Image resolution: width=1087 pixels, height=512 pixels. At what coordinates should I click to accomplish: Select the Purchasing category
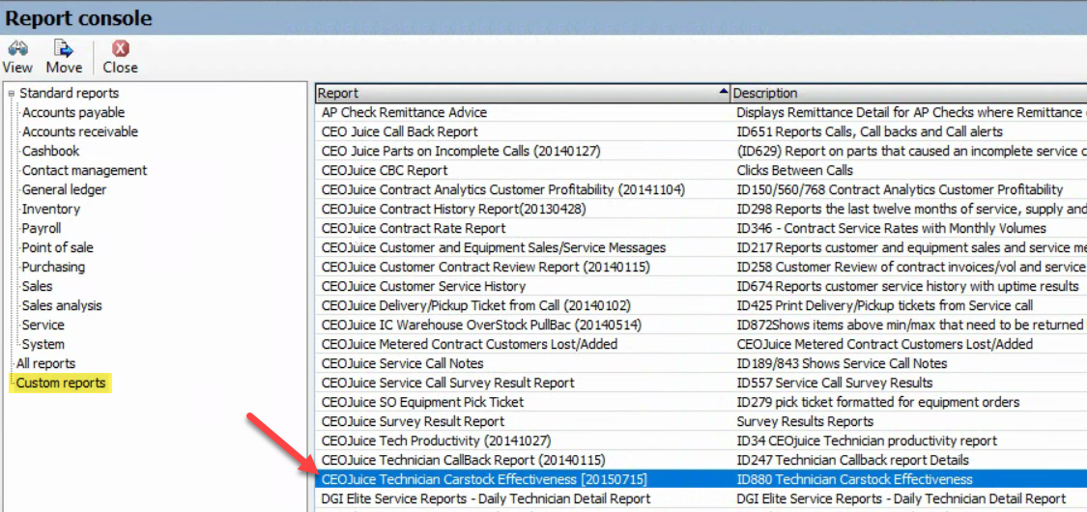coord(53,267)
